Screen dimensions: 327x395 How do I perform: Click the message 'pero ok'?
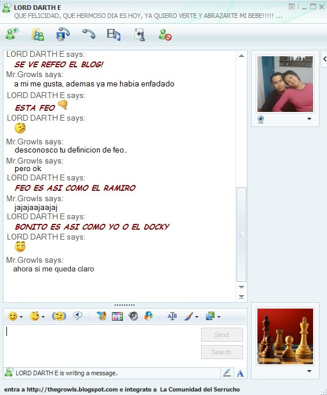tap(28, 169)
